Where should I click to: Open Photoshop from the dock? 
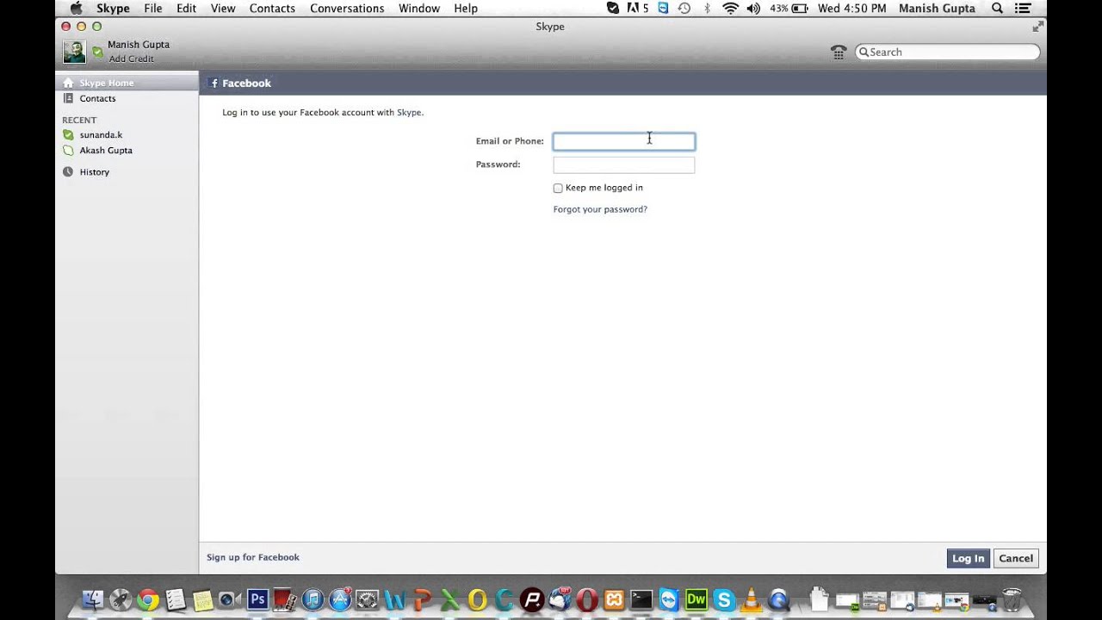pyautogui.click(x=257, y=599)
